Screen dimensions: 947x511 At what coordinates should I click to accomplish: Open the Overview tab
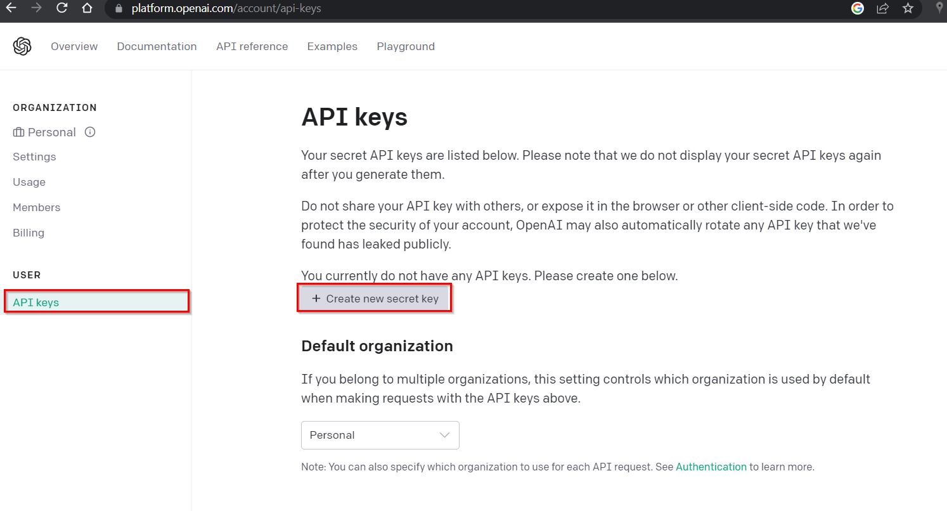coord(74,46)
